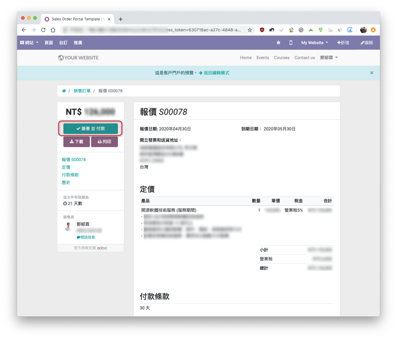Open the browser home page

click(x=53, y=30)
